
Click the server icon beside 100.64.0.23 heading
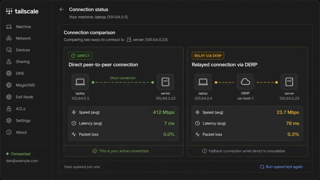[129, 40]
